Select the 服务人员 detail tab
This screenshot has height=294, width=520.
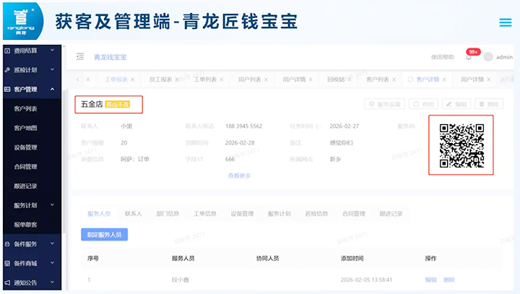pyautogui.click(x=99, y=214)
